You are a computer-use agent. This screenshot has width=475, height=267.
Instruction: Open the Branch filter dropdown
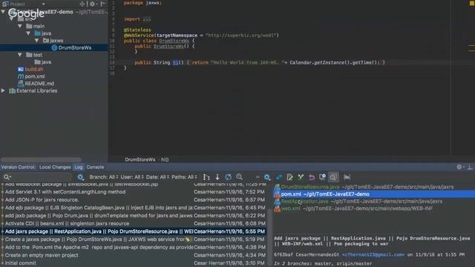103,177
